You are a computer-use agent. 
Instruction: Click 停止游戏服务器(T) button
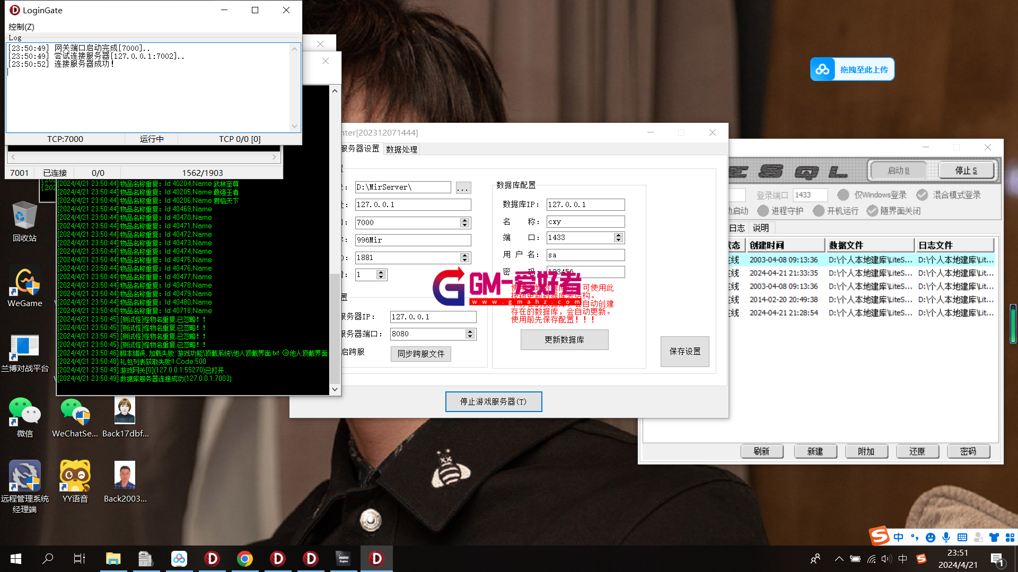(494, 401)
